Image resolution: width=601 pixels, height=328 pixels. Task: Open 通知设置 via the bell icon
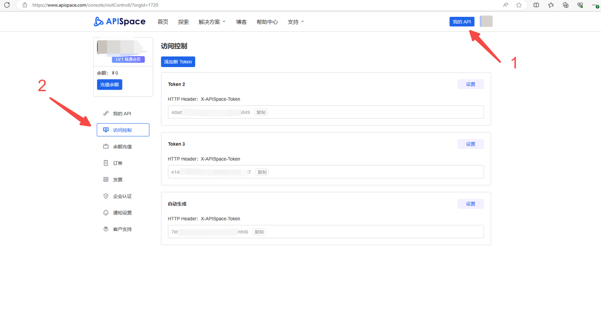click(x=105, y=212)
